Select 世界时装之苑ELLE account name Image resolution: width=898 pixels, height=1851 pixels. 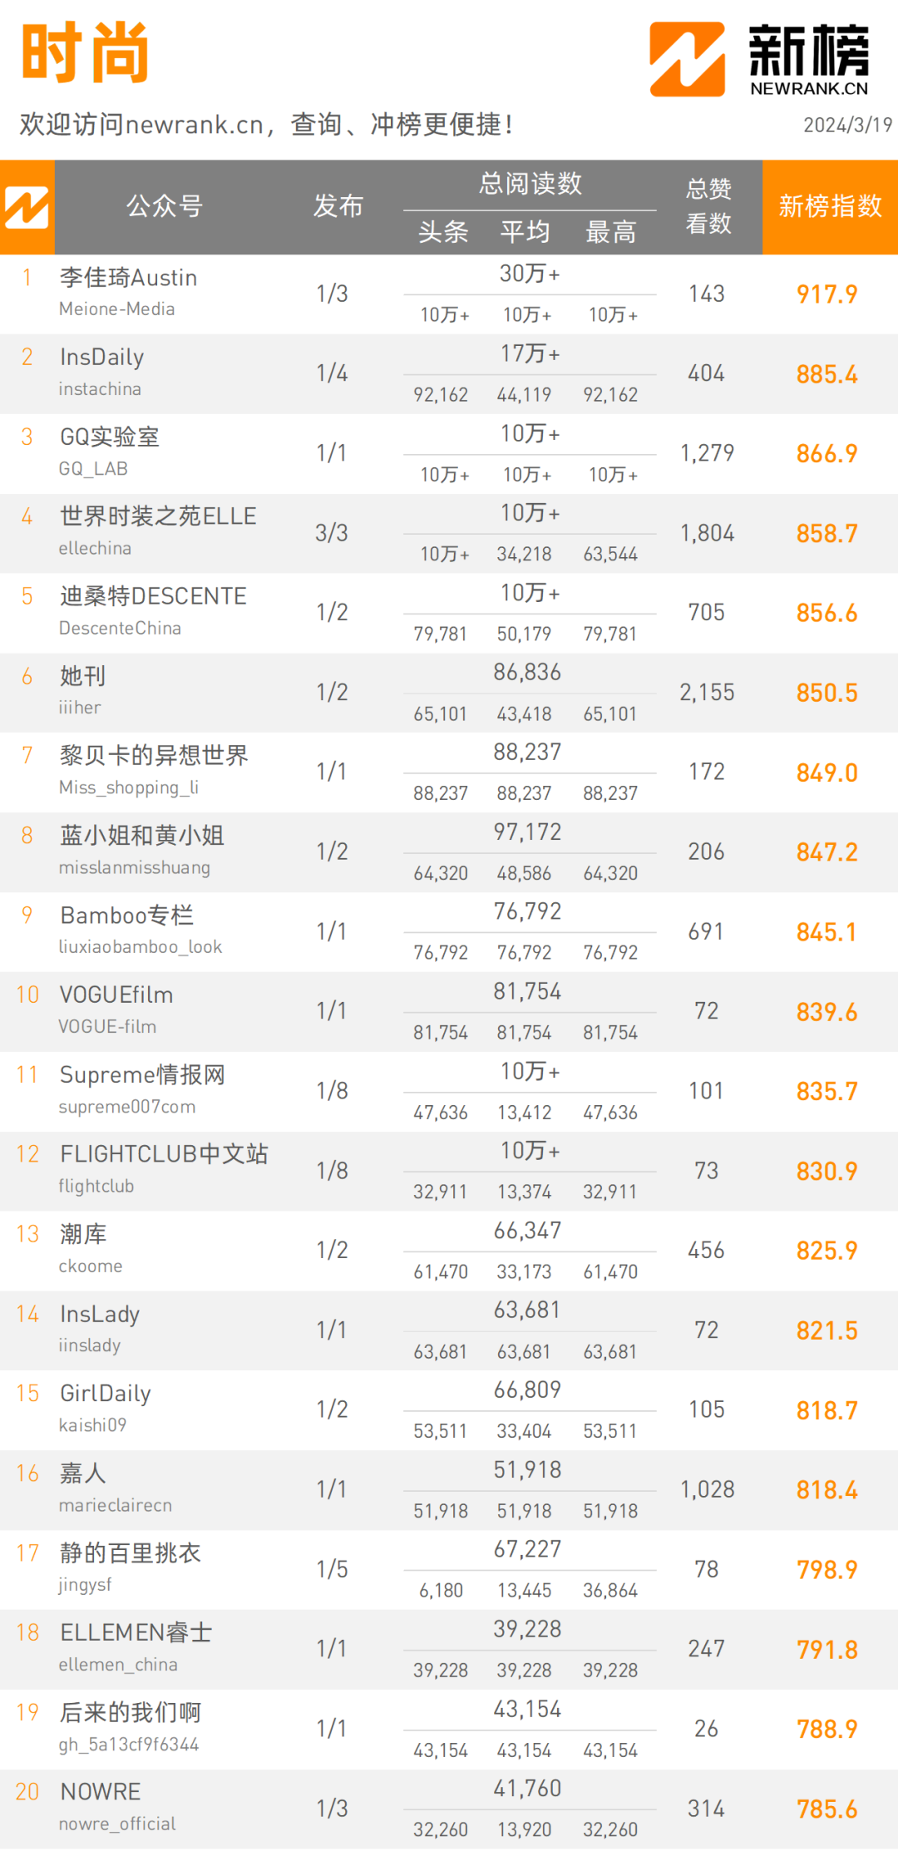(x=158, y=516)
